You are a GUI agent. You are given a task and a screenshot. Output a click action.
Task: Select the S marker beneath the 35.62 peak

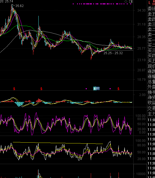click(14, 89)
